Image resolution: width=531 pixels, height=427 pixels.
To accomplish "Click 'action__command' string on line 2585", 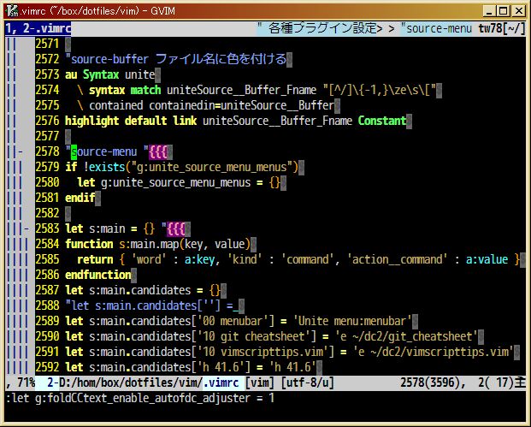I will point(398,259).
